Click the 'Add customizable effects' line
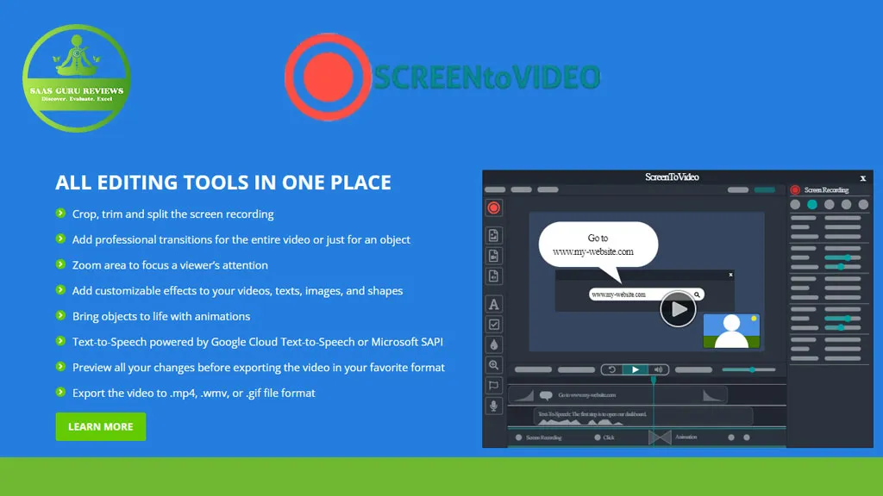883x496 pixels. point(238,291)
